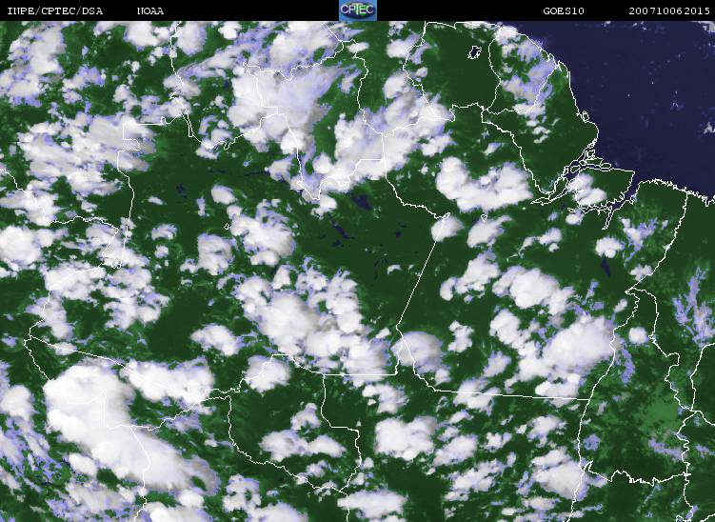
Task: Select the GOES10 satellite label
Action: [x=564, y=11]
